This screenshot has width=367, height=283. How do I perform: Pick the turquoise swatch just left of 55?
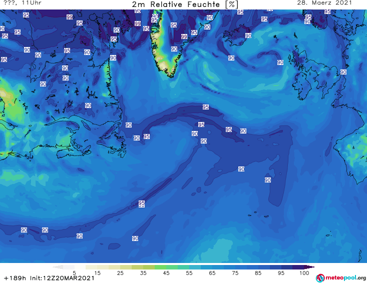pos(183,267)
